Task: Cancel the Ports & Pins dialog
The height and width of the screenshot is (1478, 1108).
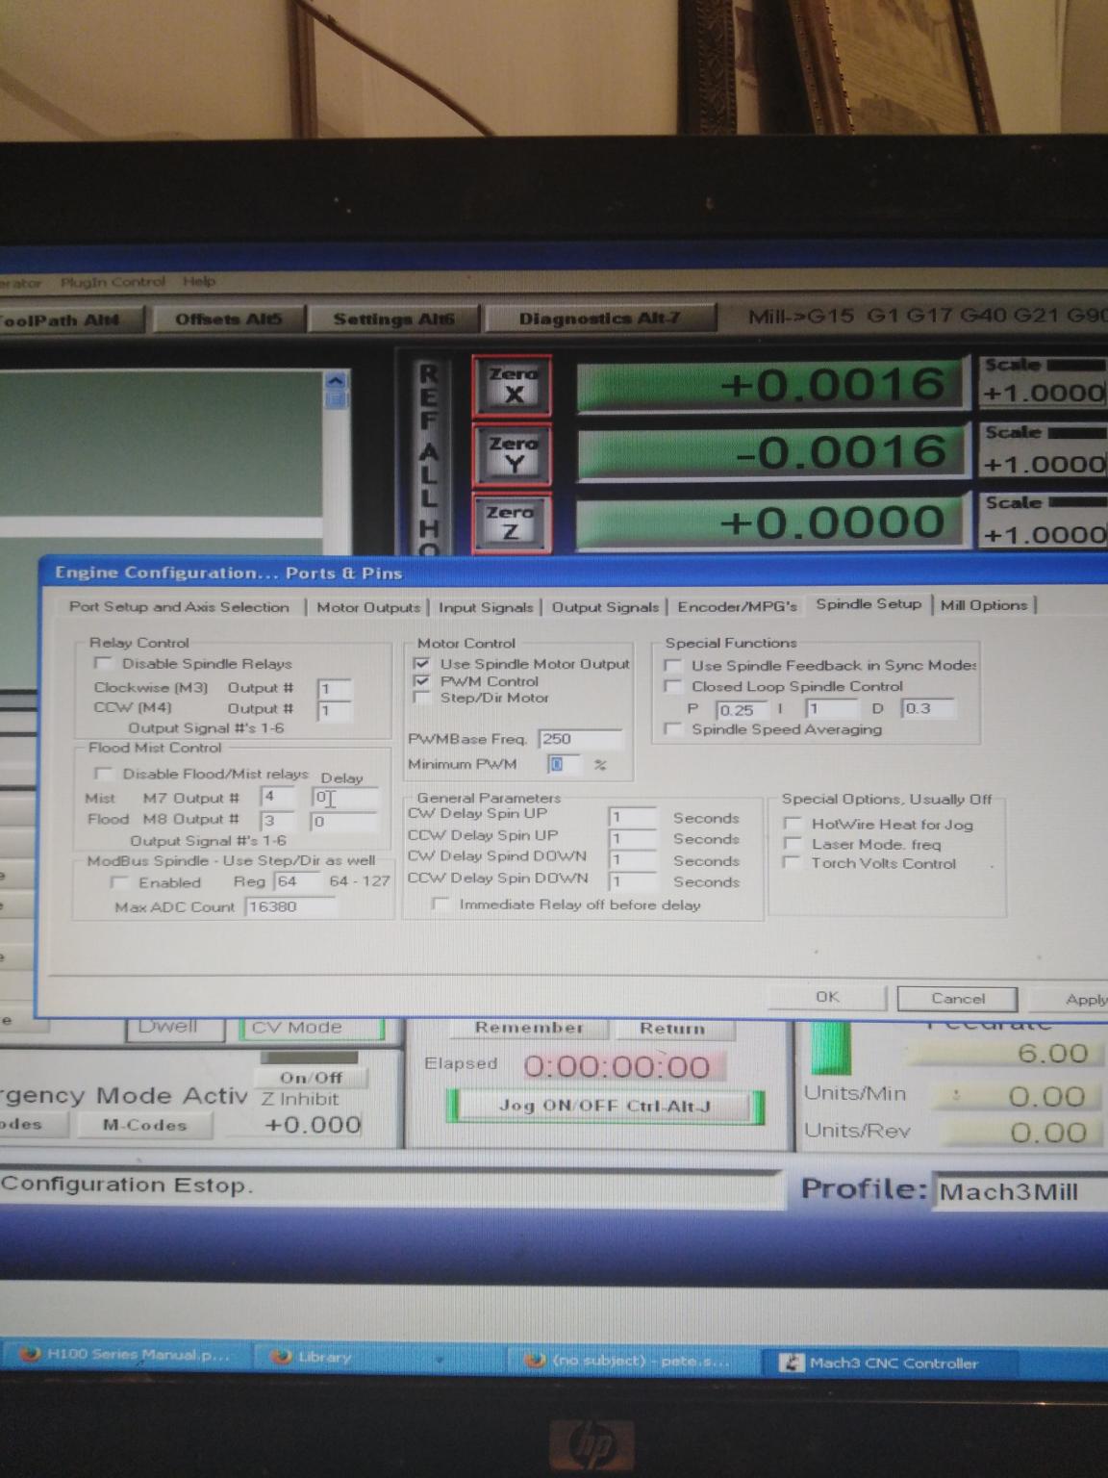Action: coord(957,999)
